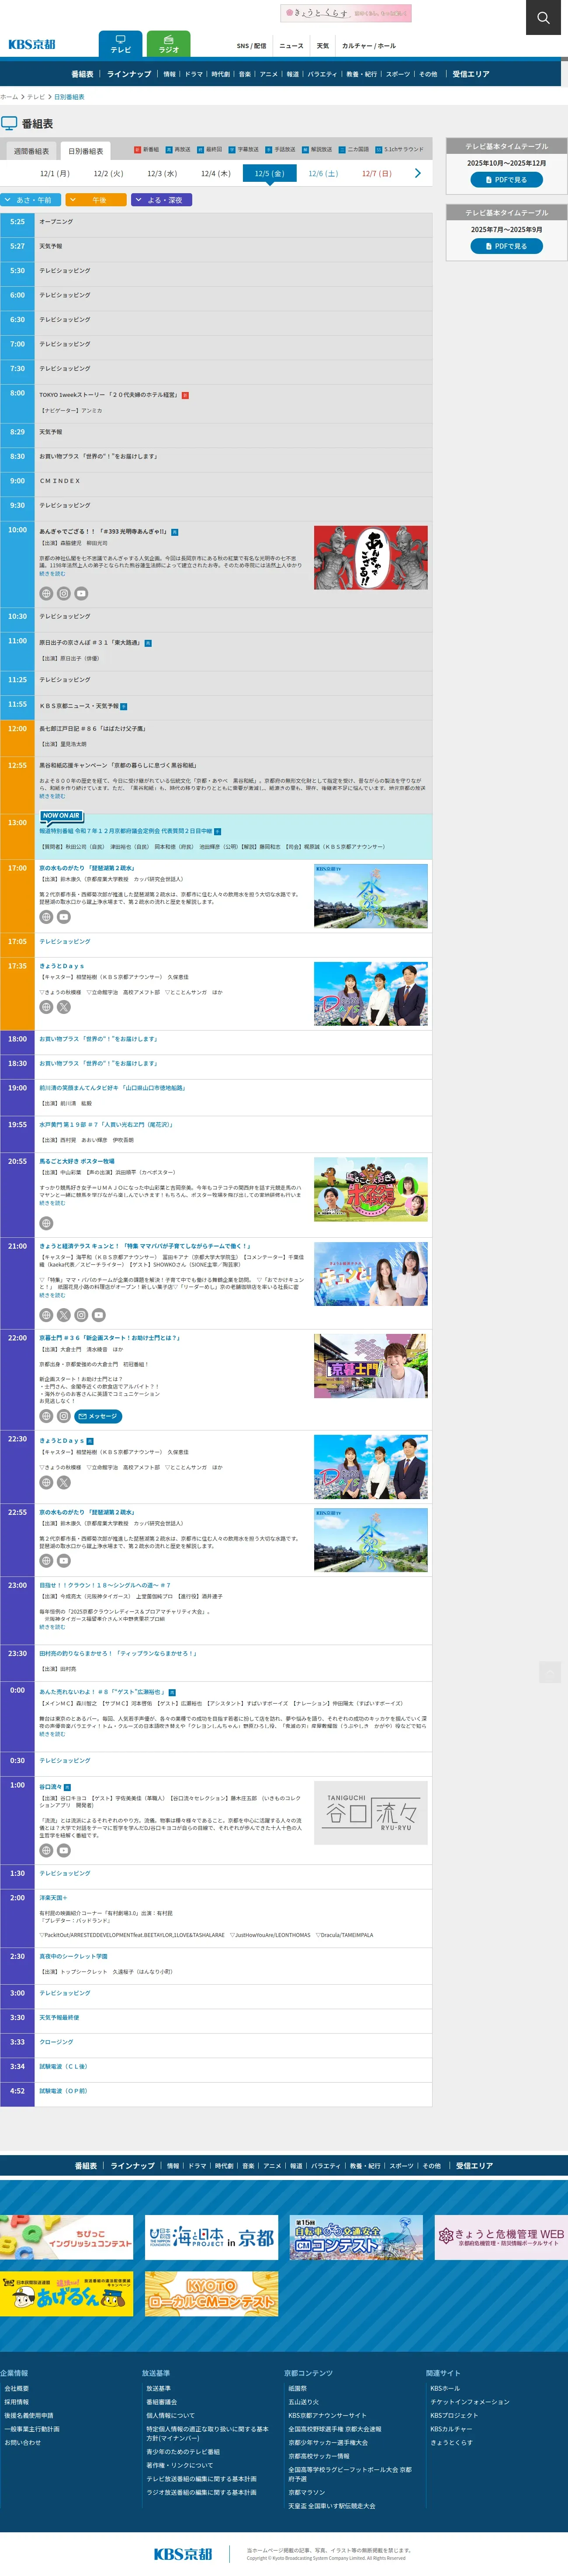The width and height of the screenshot is (568, 2576).
Task: Click the KBS京都 logo in the header
Action: pyautogui.click(x=32, y=44)
